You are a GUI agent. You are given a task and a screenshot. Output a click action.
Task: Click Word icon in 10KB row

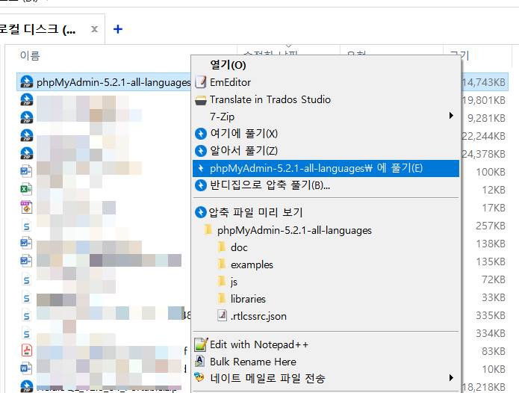26,368
